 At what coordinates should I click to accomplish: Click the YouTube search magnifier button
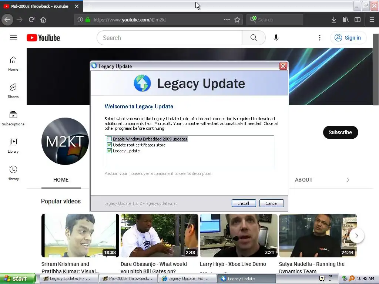tap(254, 38)
